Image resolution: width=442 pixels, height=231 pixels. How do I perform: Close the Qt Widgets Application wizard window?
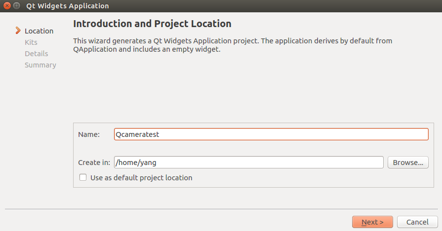coord(7,5)
